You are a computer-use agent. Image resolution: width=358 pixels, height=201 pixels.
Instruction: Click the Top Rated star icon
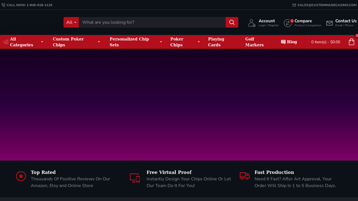click(x=21, y=176)
